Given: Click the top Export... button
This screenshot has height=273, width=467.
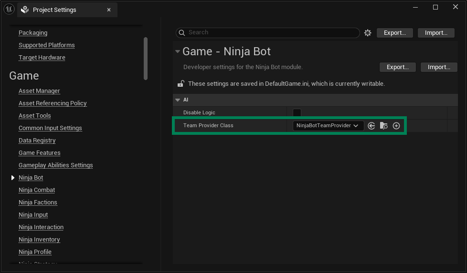Looking at the screenshot, I should click(394, 33).
